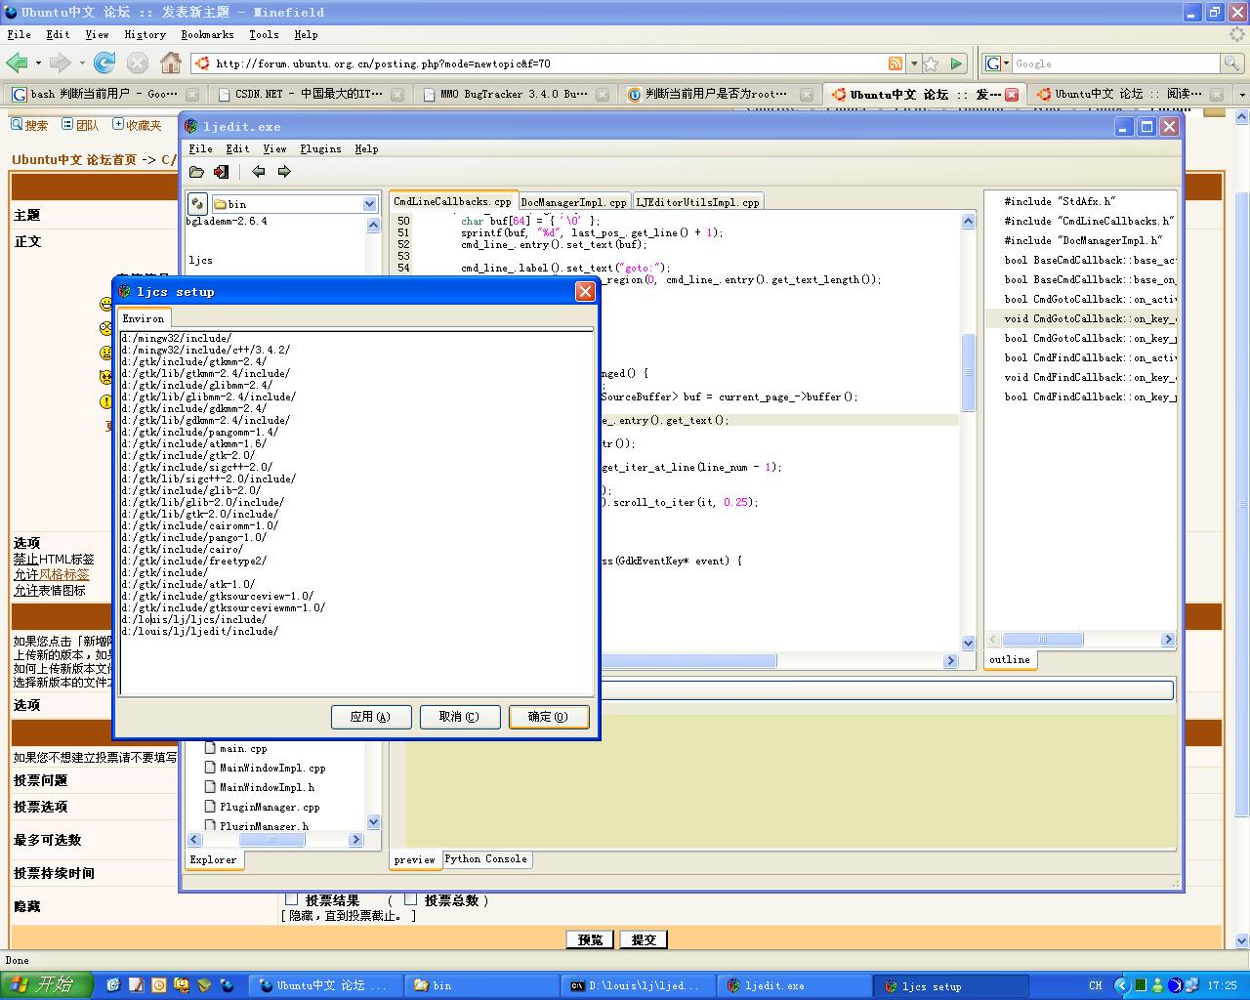Click the green forward arrow in ljedit toolbar
1250x1000 pixels.
click(x=284, y=172)
